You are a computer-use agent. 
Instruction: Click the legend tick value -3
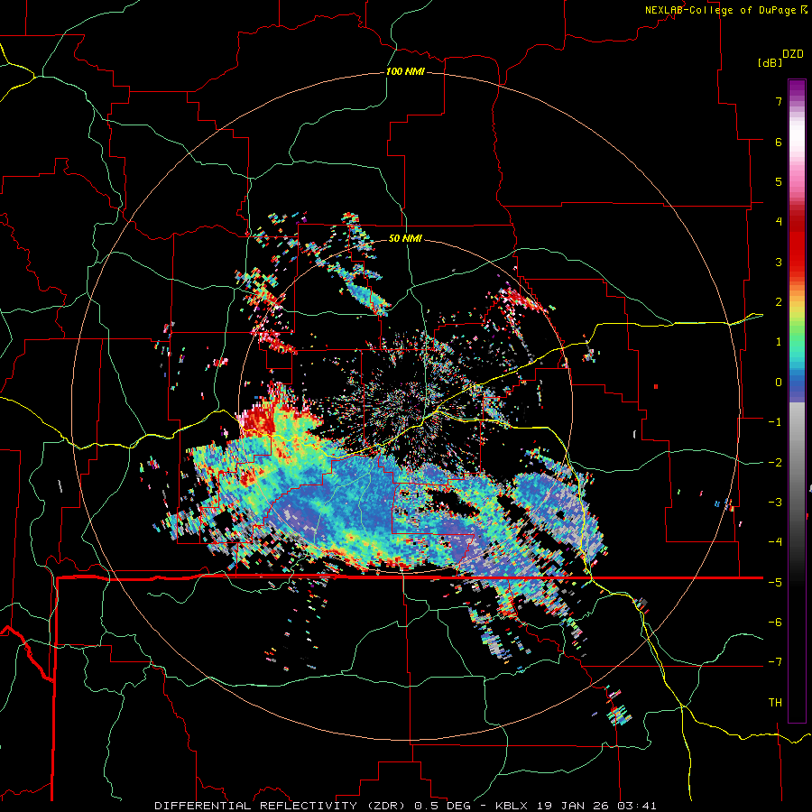[x=775, y=502]
